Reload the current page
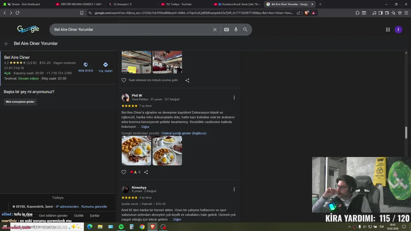The height and width of the screenshot is (231, 411). (x=17, y=13)
